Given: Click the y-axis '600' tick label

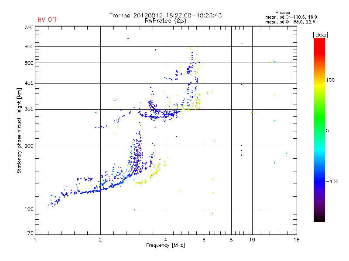Looking at the screenshot, I should [29, 47].
